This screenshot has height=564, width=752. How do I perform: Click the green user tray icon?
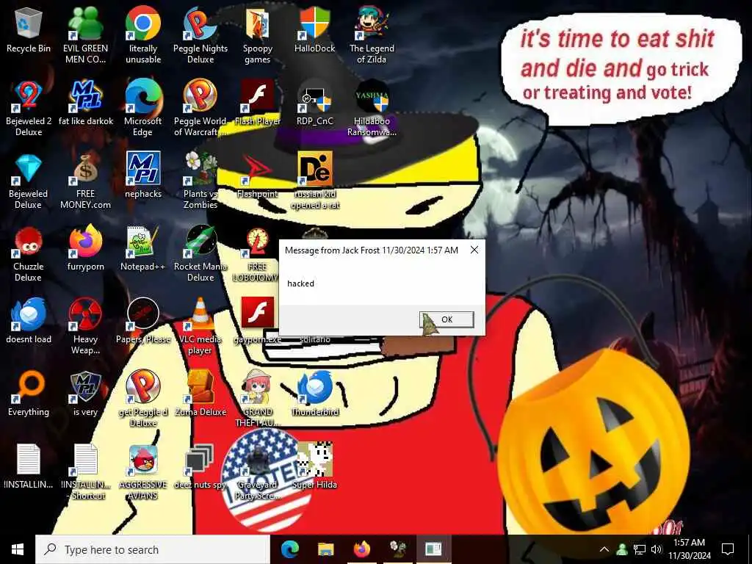(x=622, y=549)
